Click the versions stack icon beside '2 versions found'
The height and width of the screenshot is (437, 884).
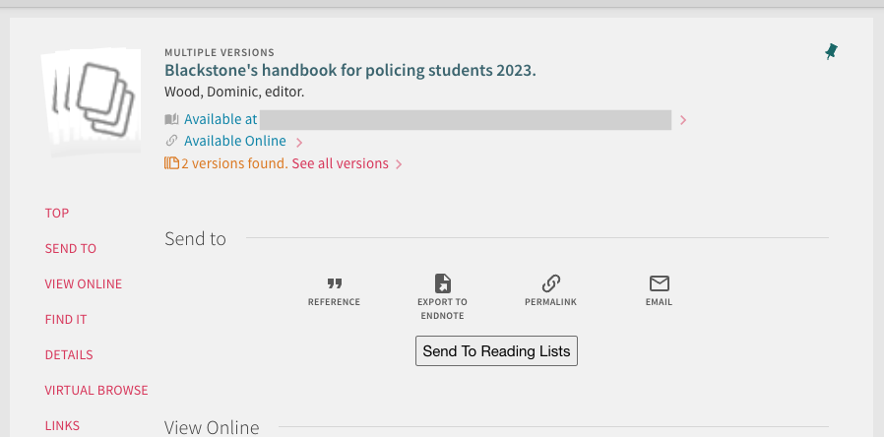[171, 163]
